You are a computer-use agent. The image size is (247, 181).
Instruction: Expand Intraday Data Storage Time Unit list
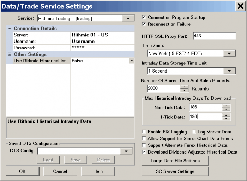230,71
